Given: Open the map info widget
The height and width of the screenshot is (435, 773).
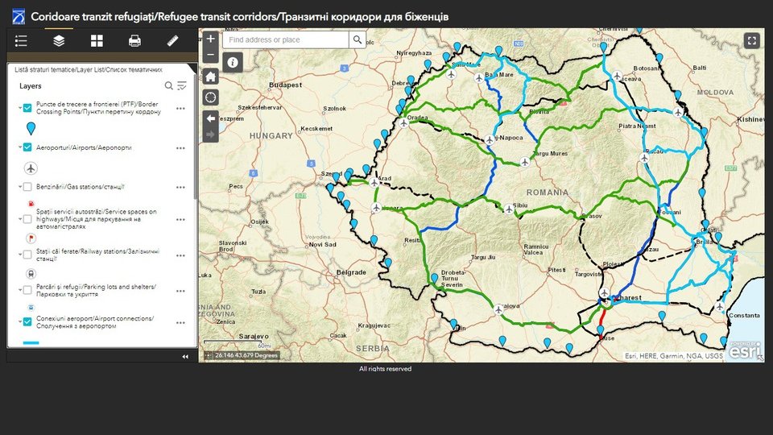Looking at the screenshot, I should (x=233, y=63).
